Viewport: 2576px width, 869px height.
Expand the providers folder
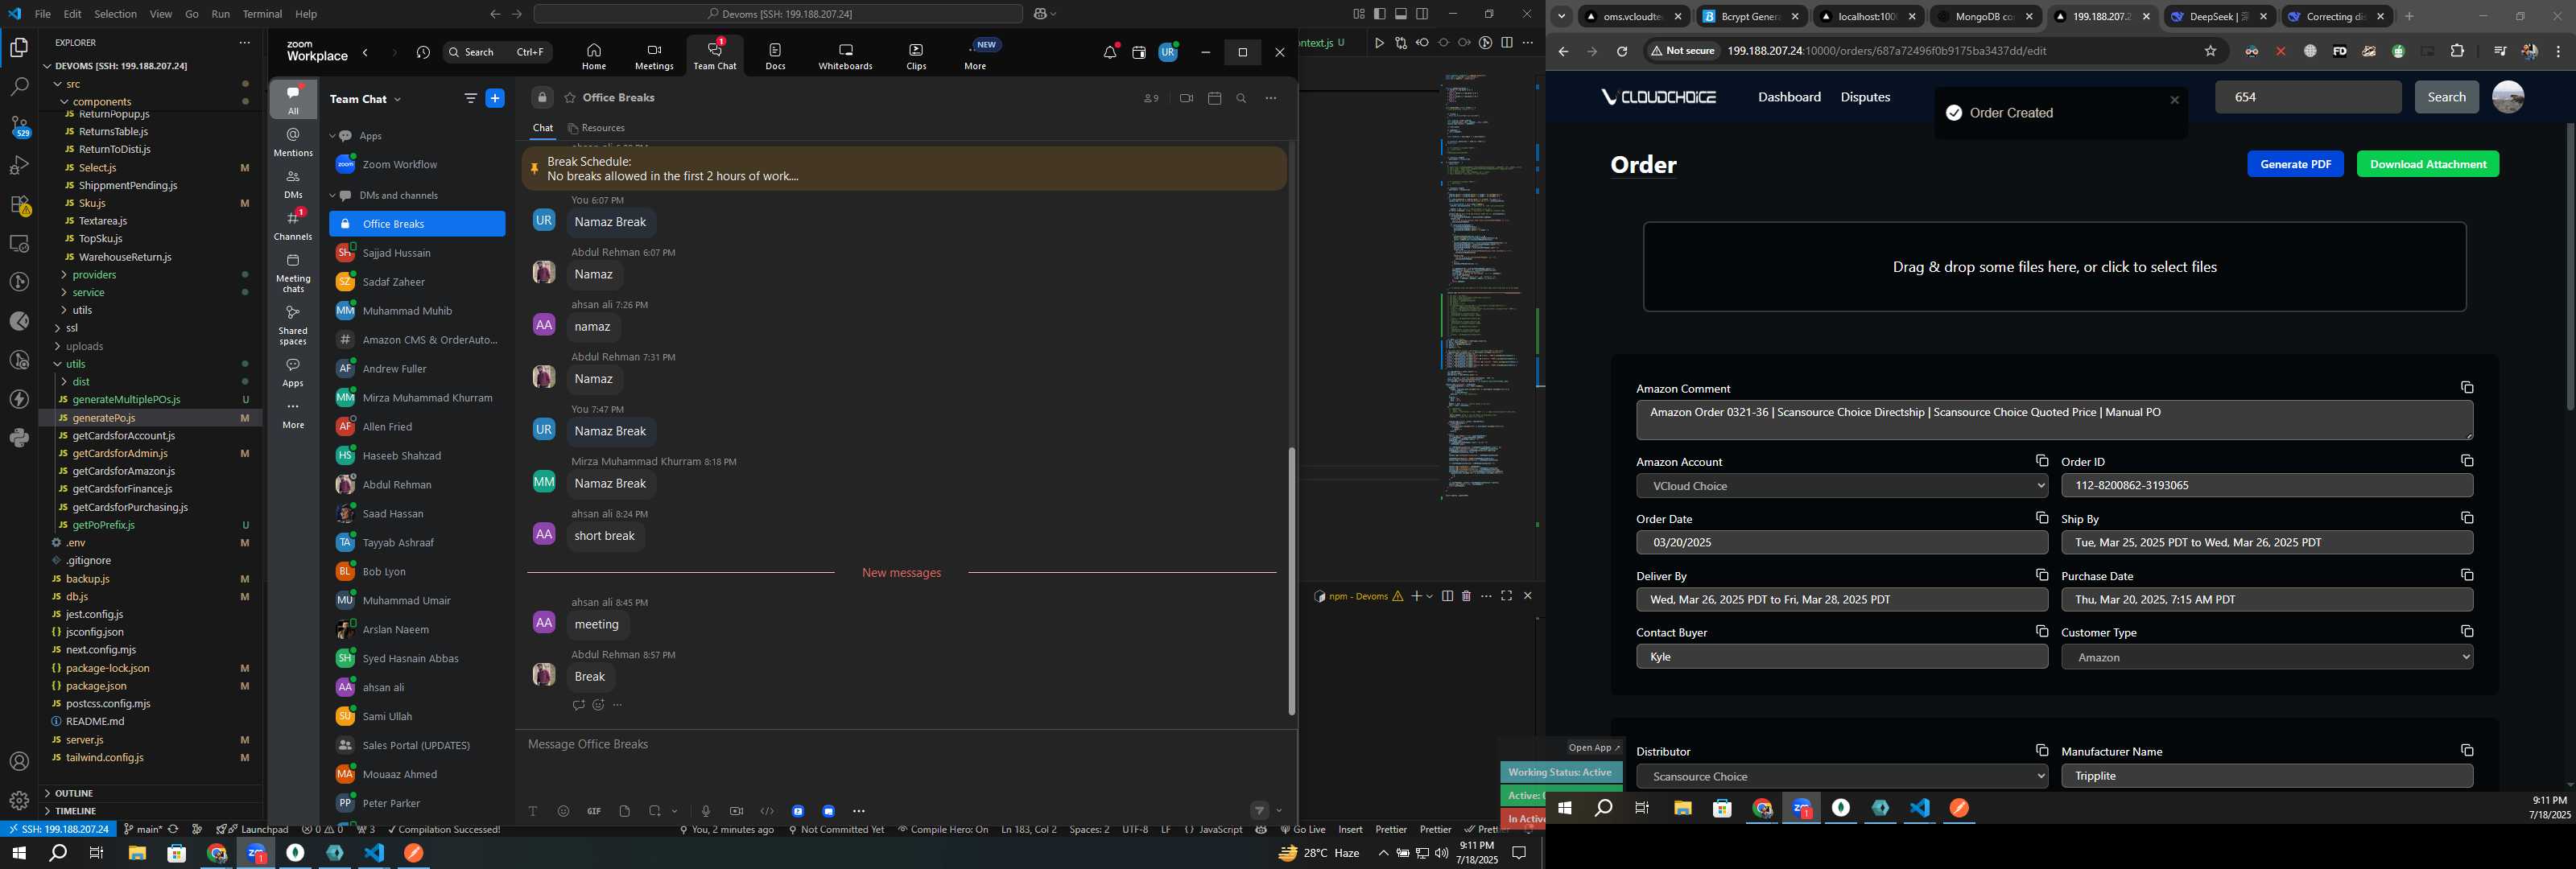pyautogui.click(x=94, y=275)
